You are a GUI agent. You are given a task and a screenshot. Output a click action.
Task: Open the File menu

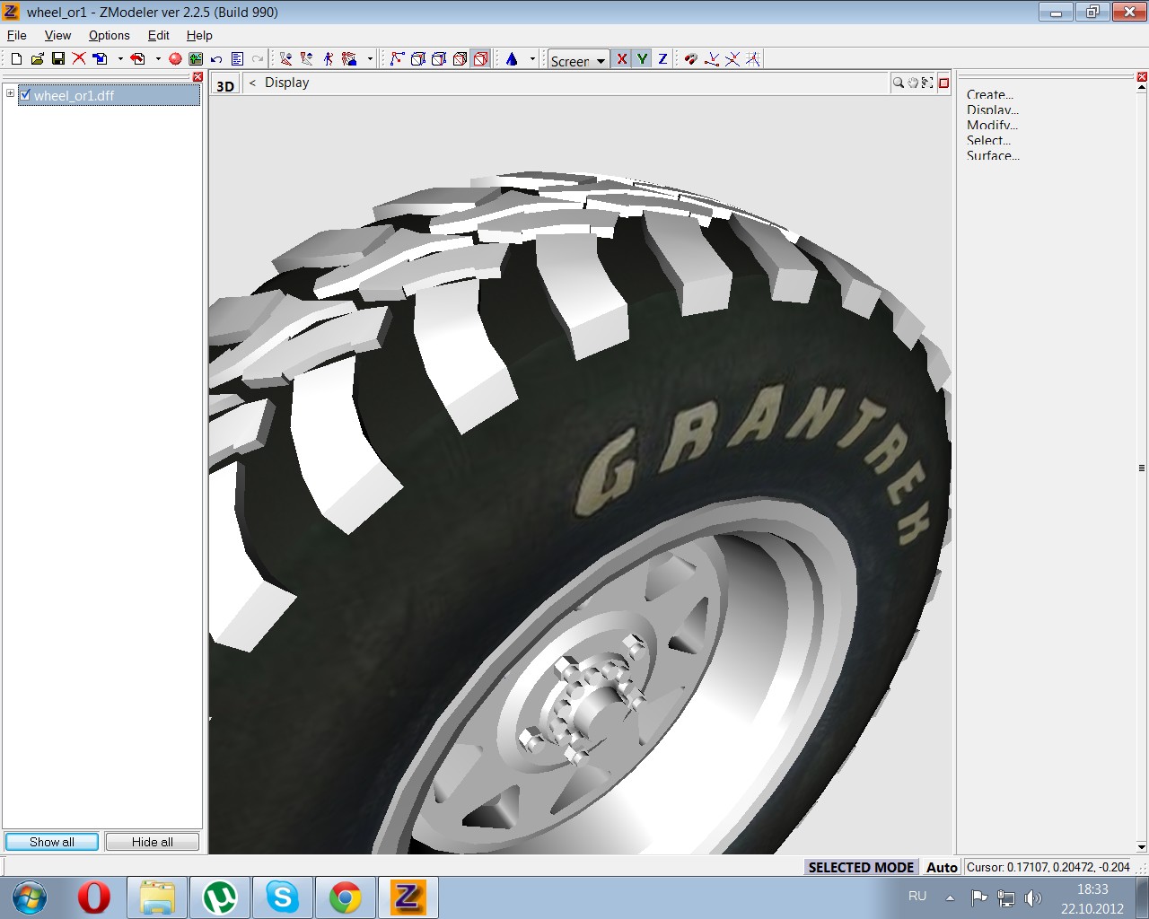17,35
